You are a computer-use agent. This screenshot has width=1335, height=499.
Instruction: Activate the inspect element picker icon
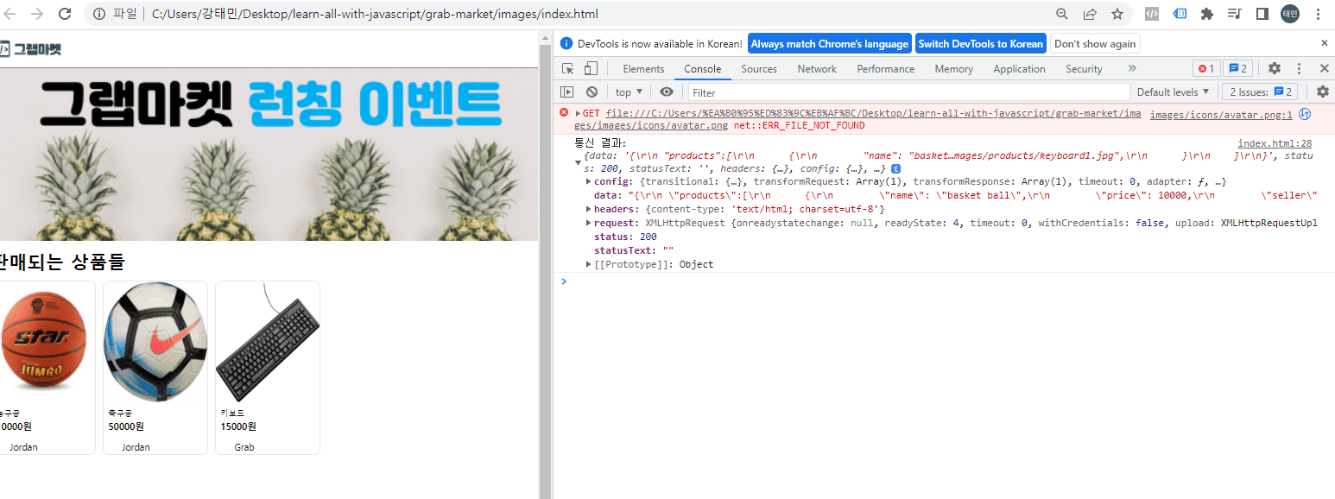tap(568, 68)
